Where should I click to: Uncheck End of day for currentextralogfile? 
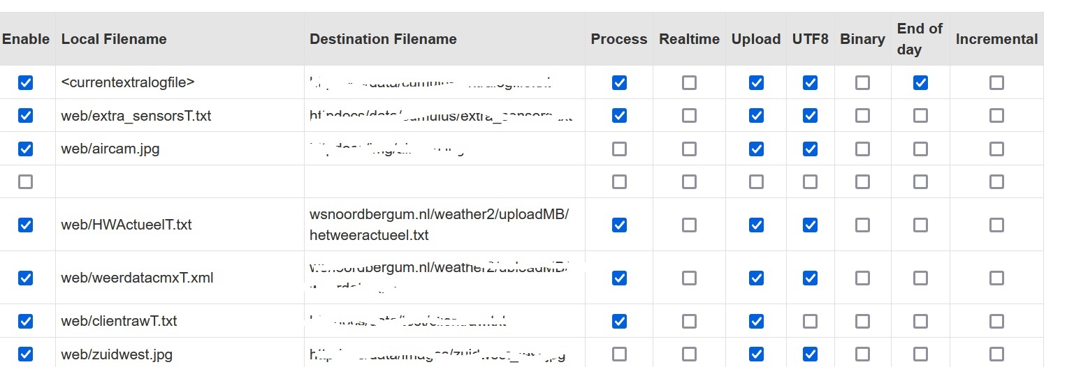[x=920, y=83]
